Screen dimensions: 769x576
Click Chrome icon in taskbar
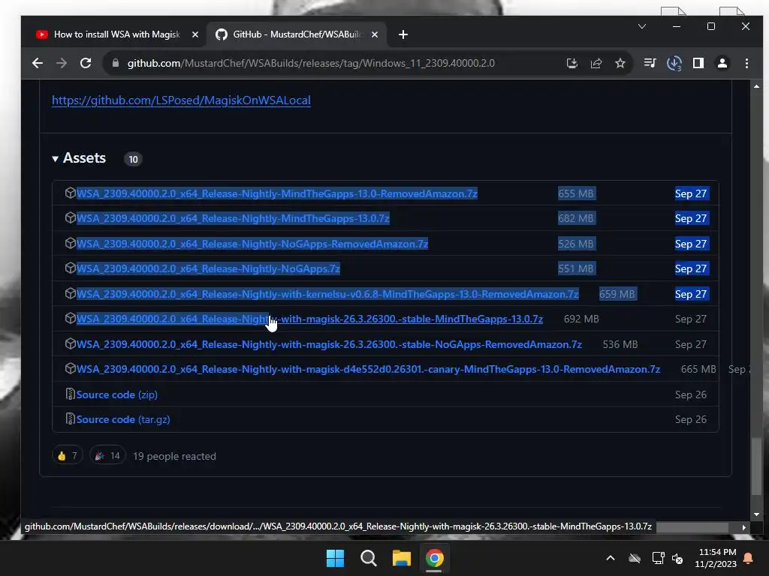click(x=435, y=558)
